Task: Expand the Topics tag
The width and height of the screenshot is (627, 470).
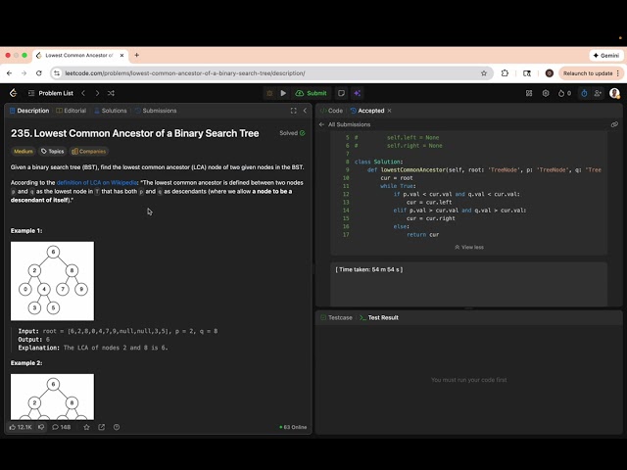Action: (52, 152)
